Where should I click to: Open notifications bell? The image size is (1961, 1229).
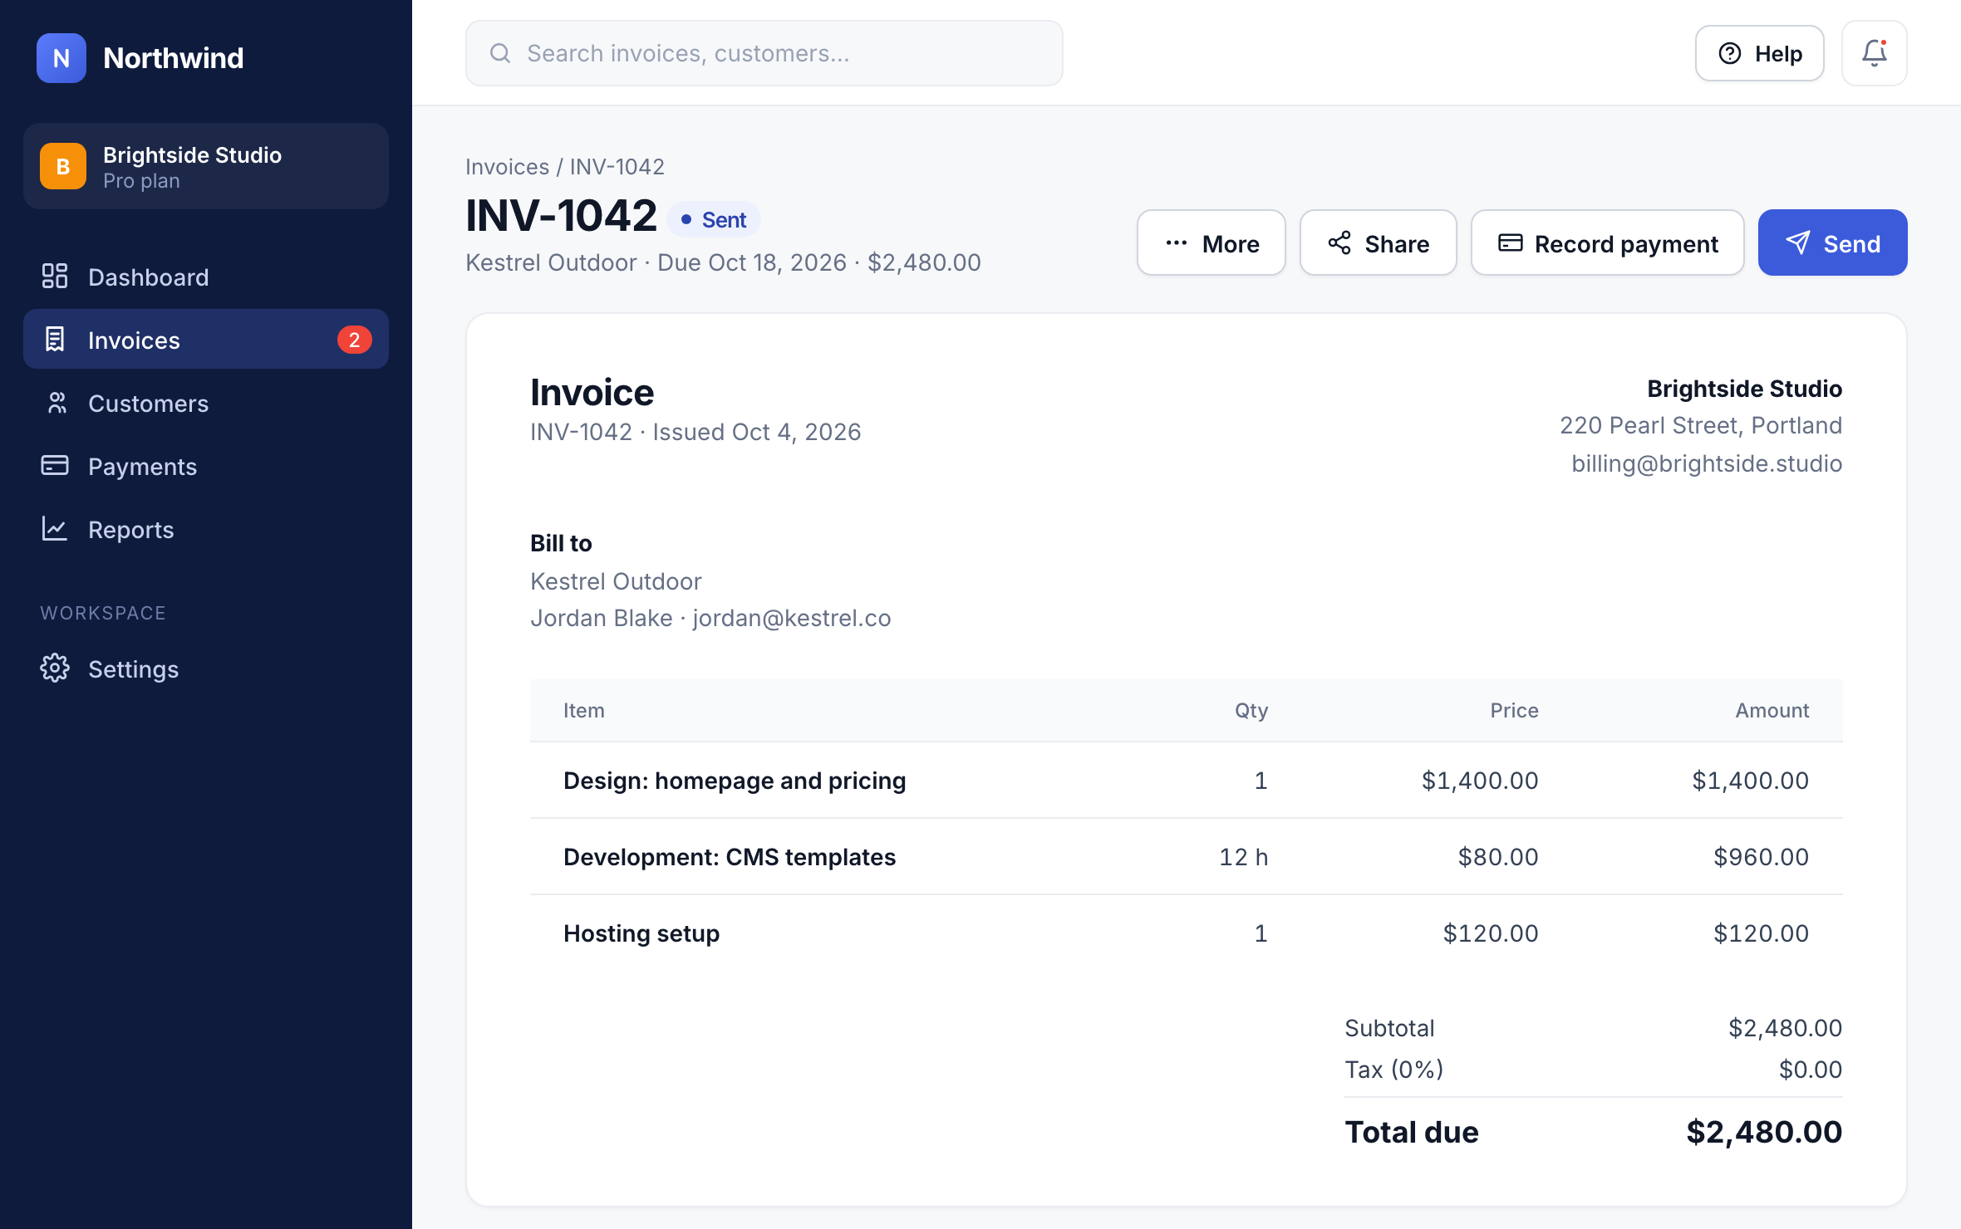coord(1875,53)
